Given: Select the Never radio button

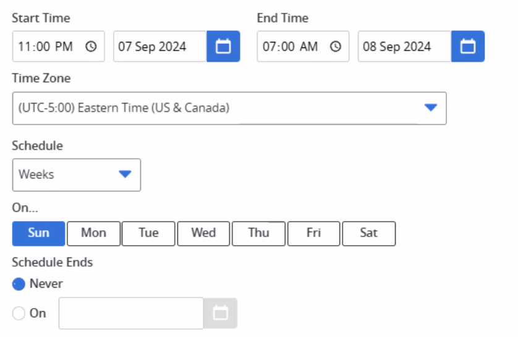Looking at the screenshot, I should coord(19,284).
